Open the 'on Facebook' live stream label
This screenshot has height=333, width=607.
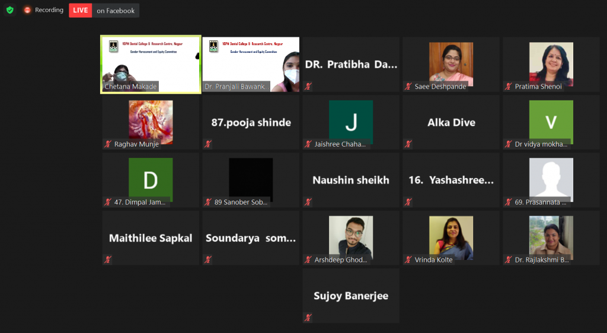pyautogui.click(x=116, y=11)
